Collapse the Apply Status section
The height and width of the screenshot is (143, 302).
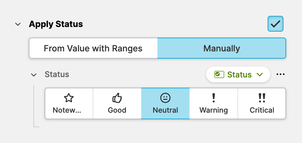point(18,24)
